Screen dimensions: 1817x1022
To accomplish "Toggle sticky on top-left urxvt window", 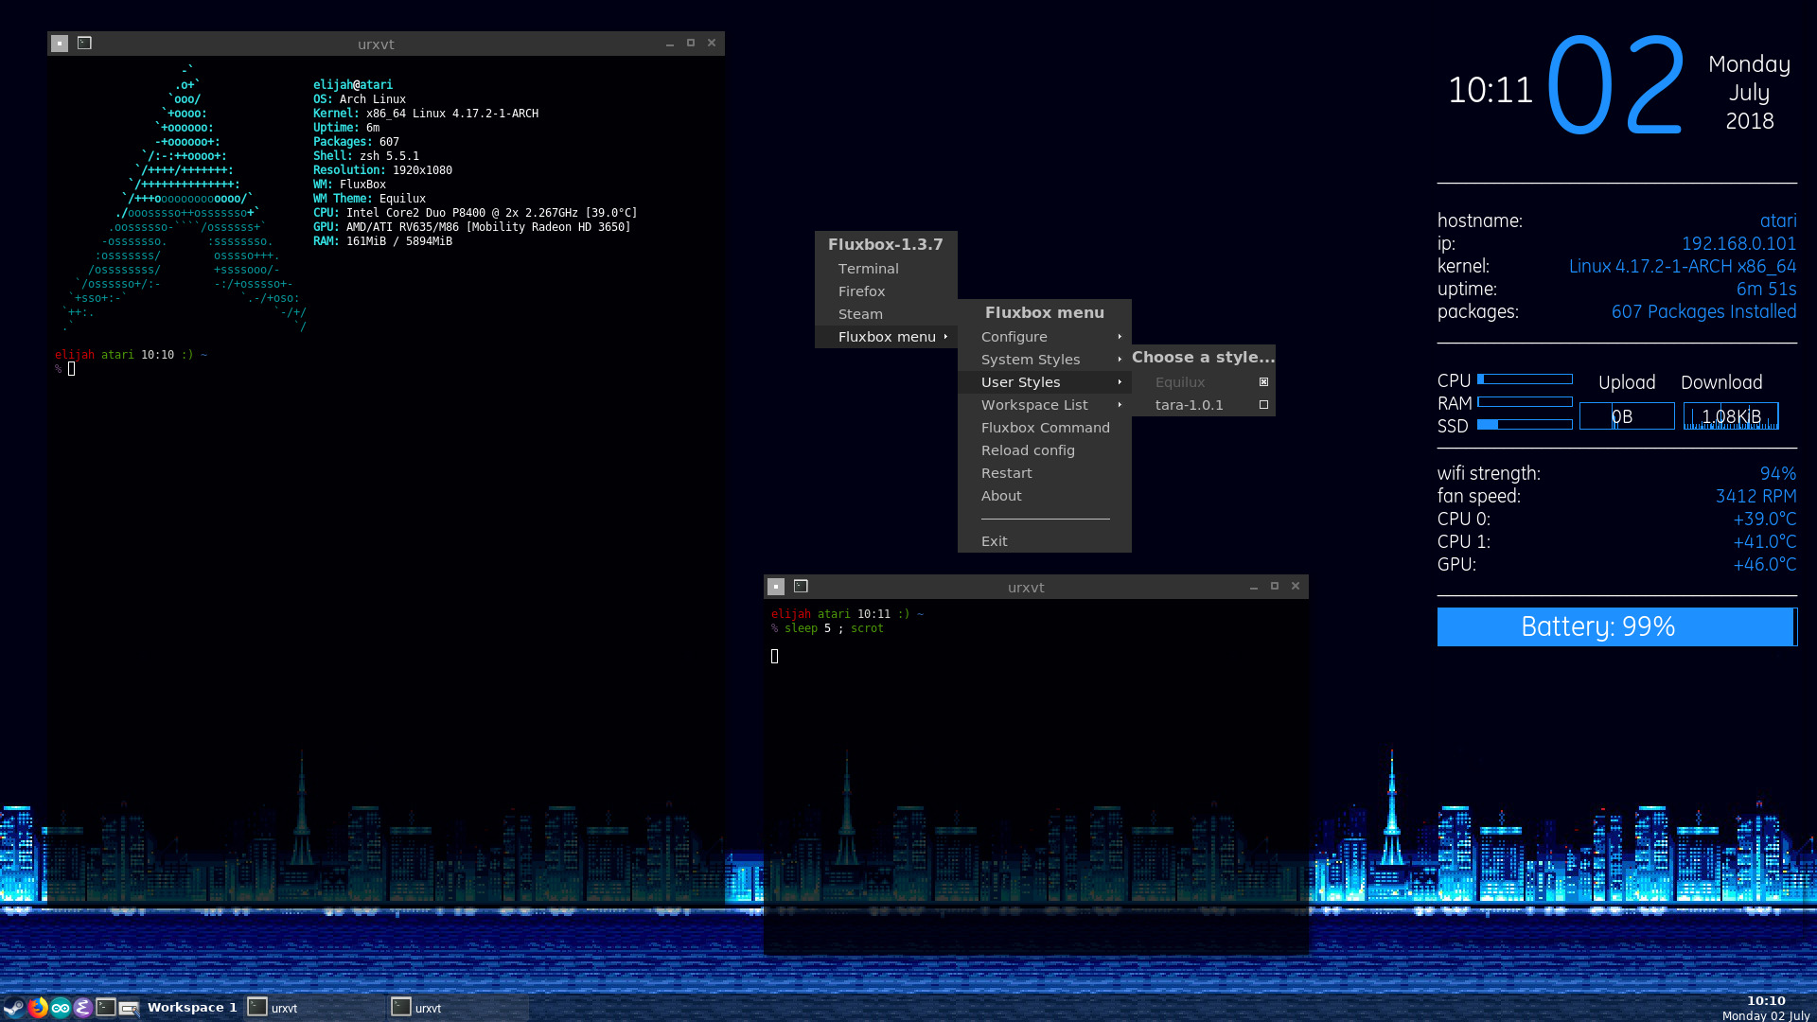I will point(60,44).
